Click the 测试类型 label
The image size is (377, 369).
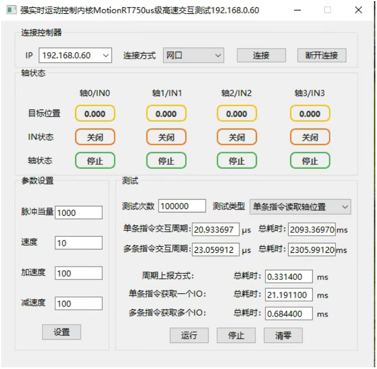point(229,206)
